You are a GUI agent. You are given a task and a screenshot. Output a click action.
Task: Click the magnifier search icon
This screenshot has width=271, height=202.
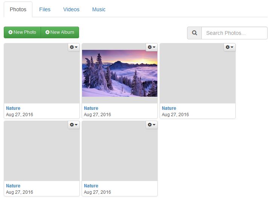195,33
